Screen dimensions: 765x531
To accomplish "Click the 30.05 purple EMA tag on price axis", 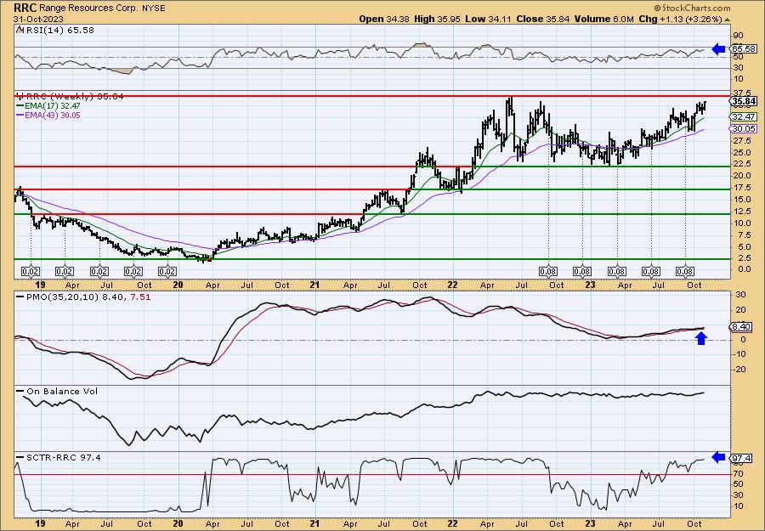I will click(x=744, y=129).
